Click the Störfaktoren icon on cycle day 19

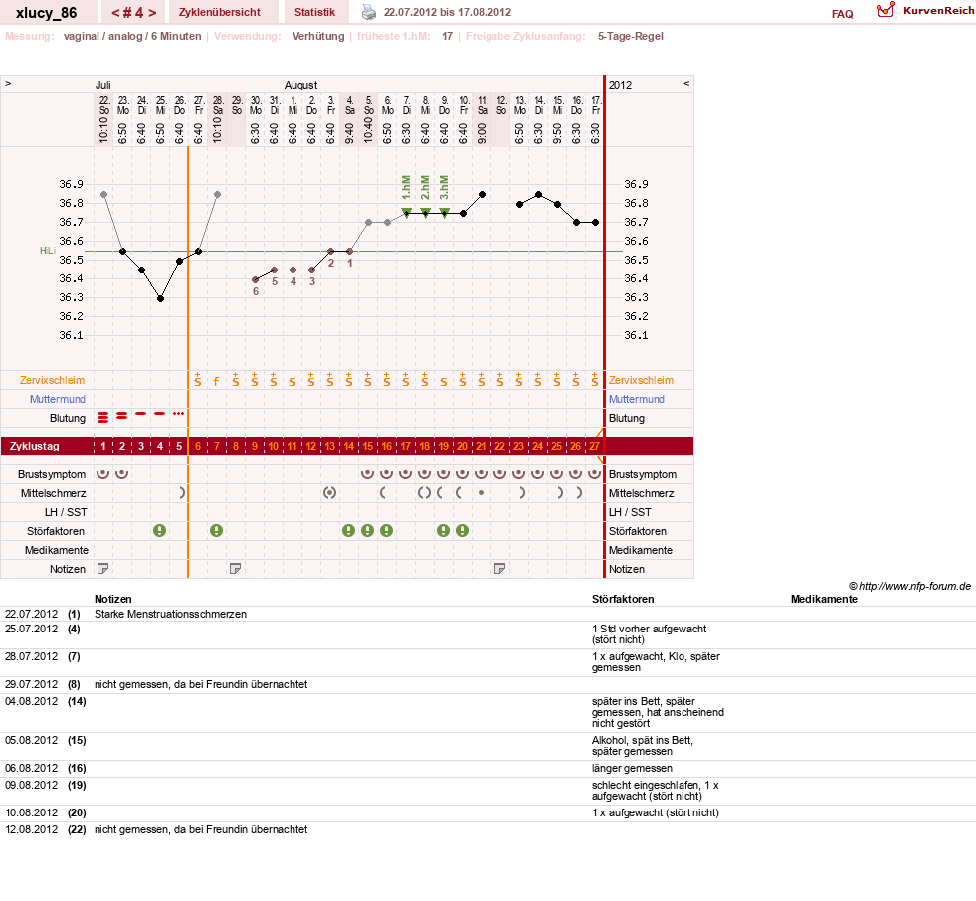tap(443, 531)
